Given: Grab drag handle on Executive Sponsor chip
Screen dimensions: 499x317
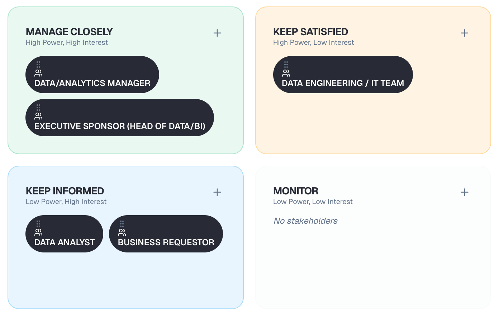Looking at the screenshot, I should point(38,108).
